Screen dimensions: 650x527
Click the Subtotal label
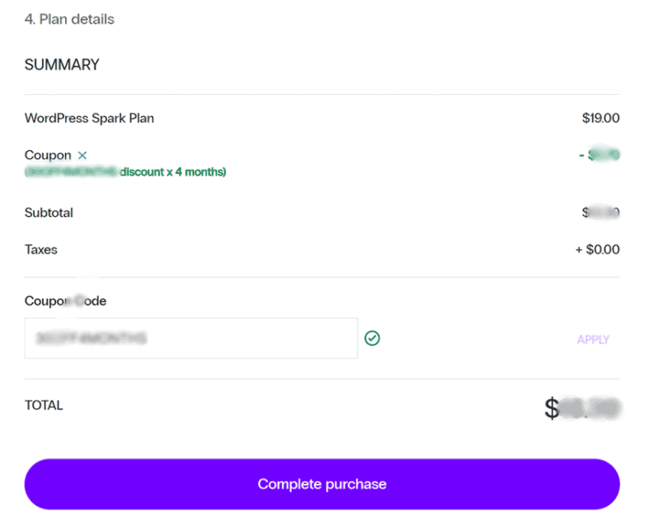[x=48, y=213]
